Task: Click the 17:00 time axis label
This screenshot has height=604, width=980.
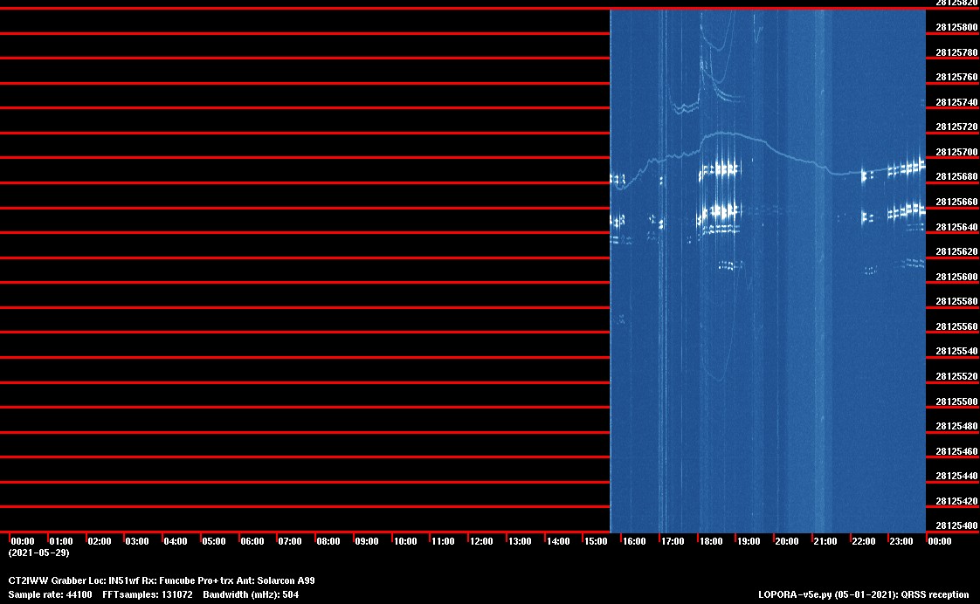Action: (x=673, y=541)
